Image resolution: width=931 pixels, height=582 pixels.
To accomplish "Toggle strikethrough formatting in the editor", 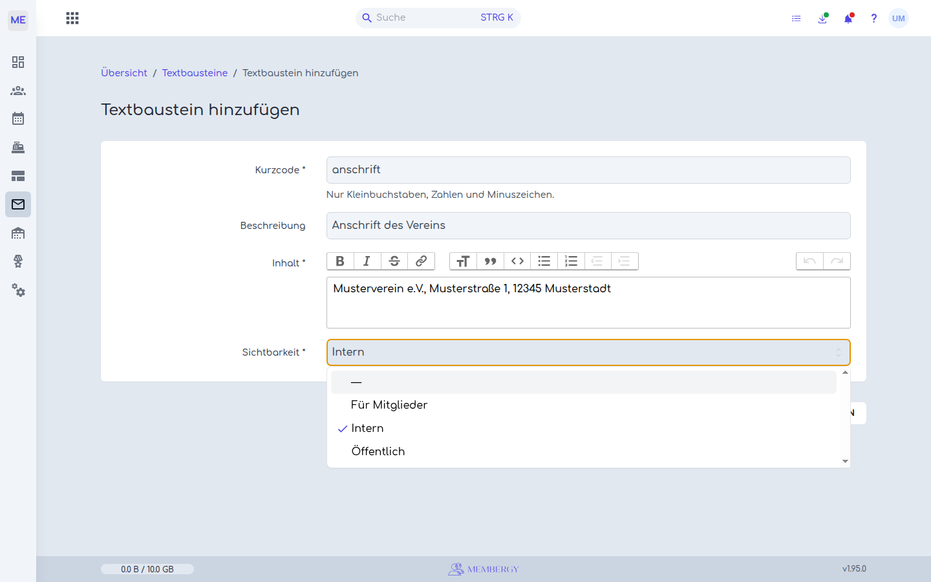I will click(x=394, y=261).
